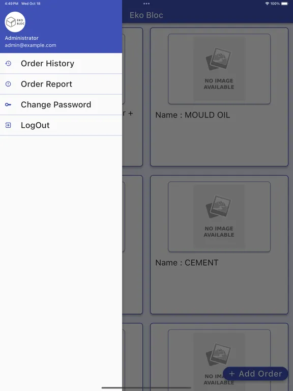The height and width of the screenshot is (391, 293).
Task: Choose LogOut from the side menu
Action: point(61,125)
